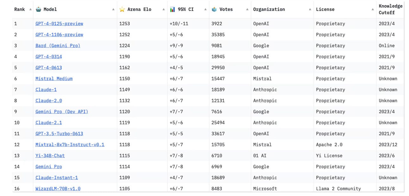Open the Yi-34B-Chat link
Viewport: 409px width, 196px height.
pyautogui.click(x=50, y=156)
